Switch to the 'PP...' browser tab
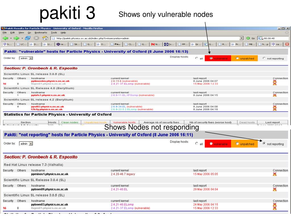This screenshot has height=218, width=291. click(183, 44)
